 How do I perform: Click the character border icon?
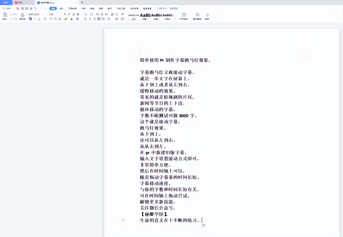[x=77, y=19]
